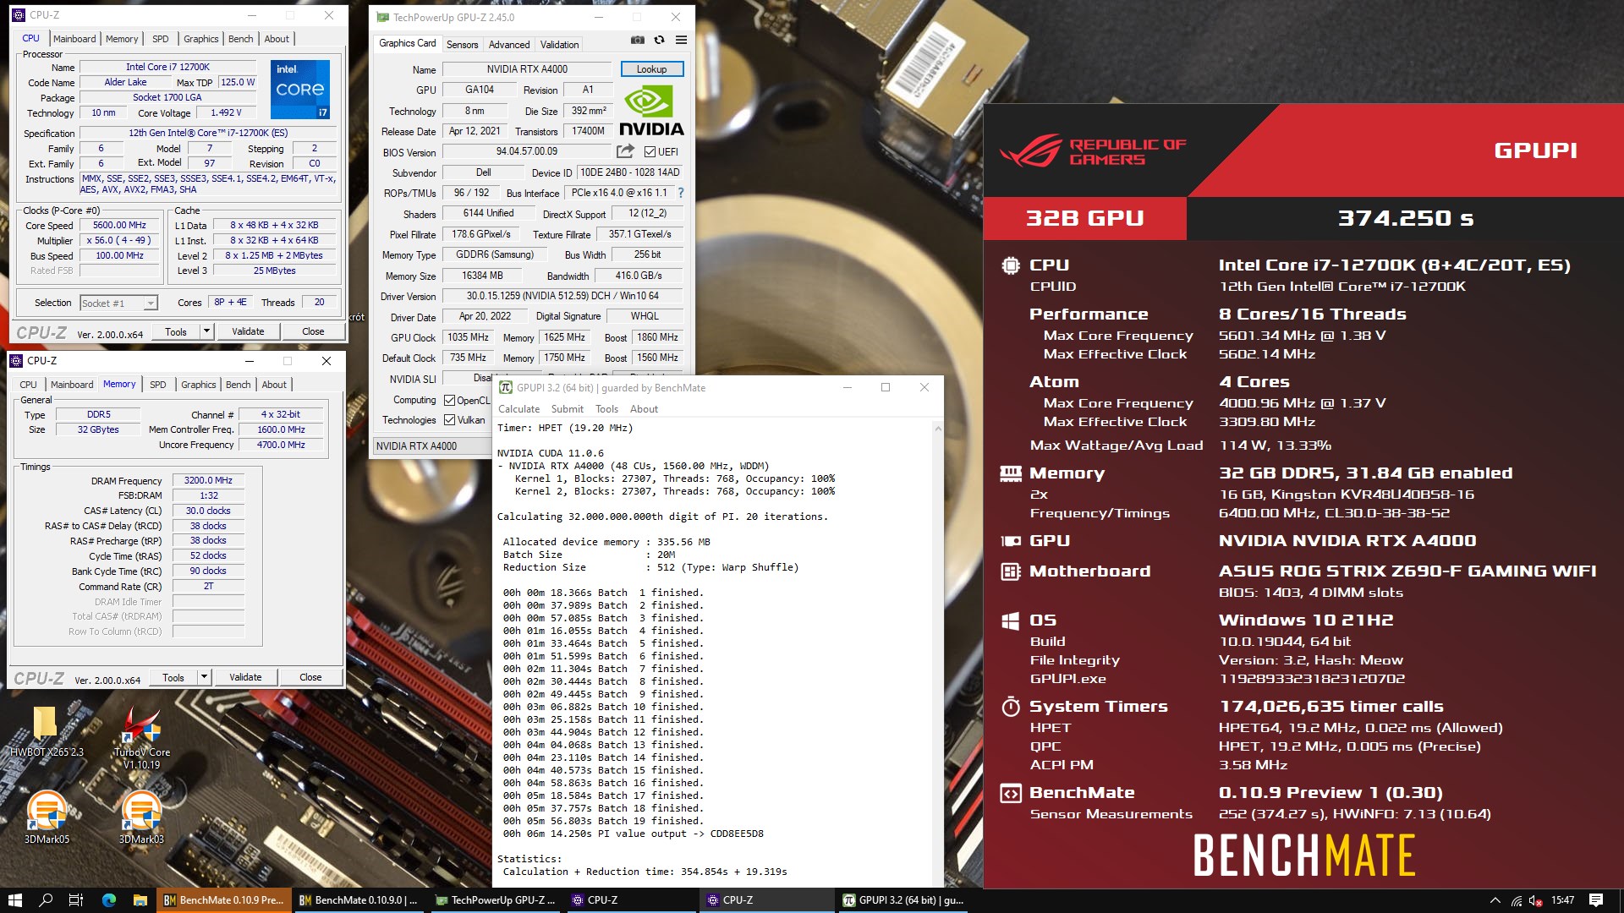Click Driver Version field in GPU-Z
Screen dimensions: 1624x913
[x=562, y=296]
